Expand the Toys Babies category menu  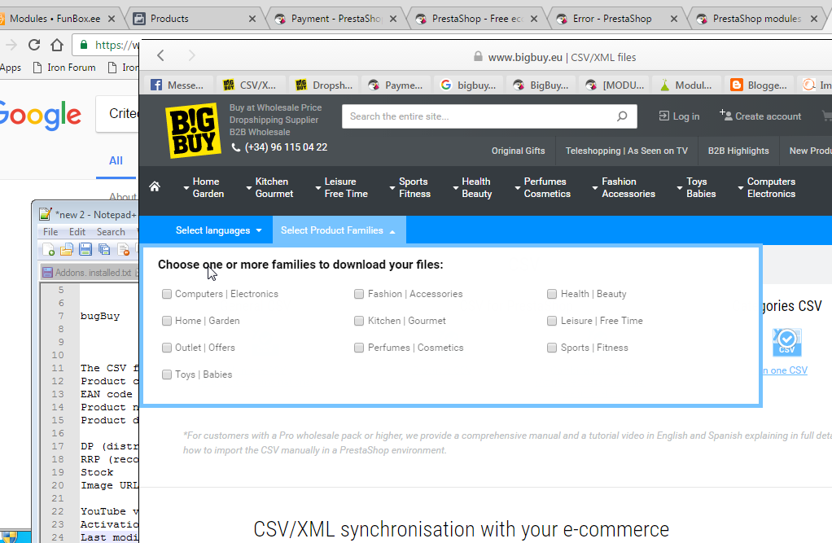pyautogui.click(x=697, y=188)
